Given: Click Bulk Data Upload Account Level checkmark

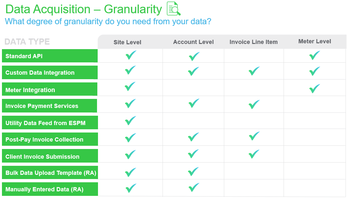Looking at the screenshot, I should click(x=194, y=171).
